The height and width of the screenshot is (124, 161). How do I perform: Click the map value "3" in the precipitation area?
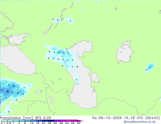[6, 98]
